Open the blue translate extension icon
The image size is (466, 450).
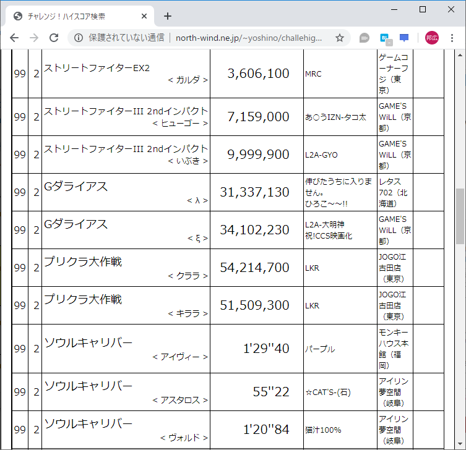(386, 38)
